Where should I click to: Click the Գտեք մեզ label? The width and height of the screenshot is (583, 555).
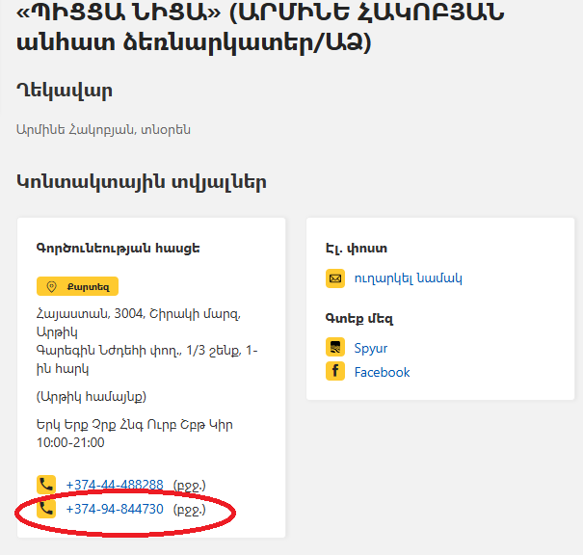coord(358,319)
